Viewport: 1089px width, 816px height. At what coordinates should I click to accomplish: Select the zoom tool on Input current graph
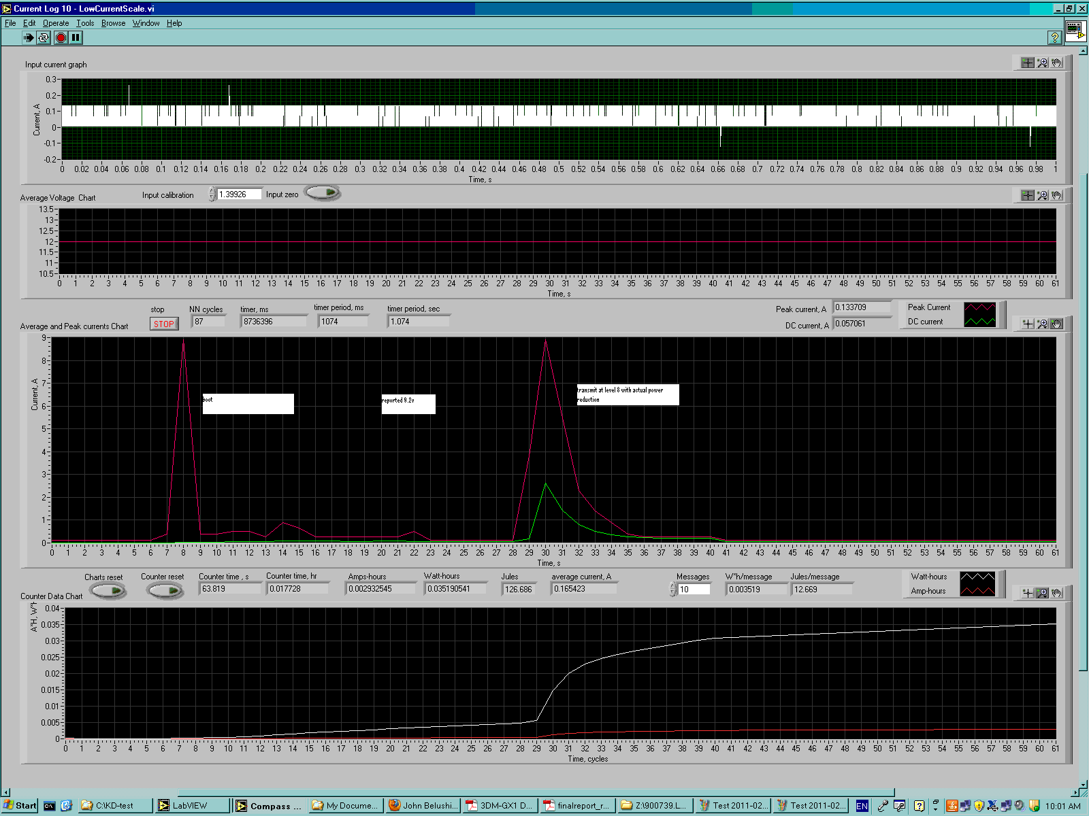tap(1042, 63)
